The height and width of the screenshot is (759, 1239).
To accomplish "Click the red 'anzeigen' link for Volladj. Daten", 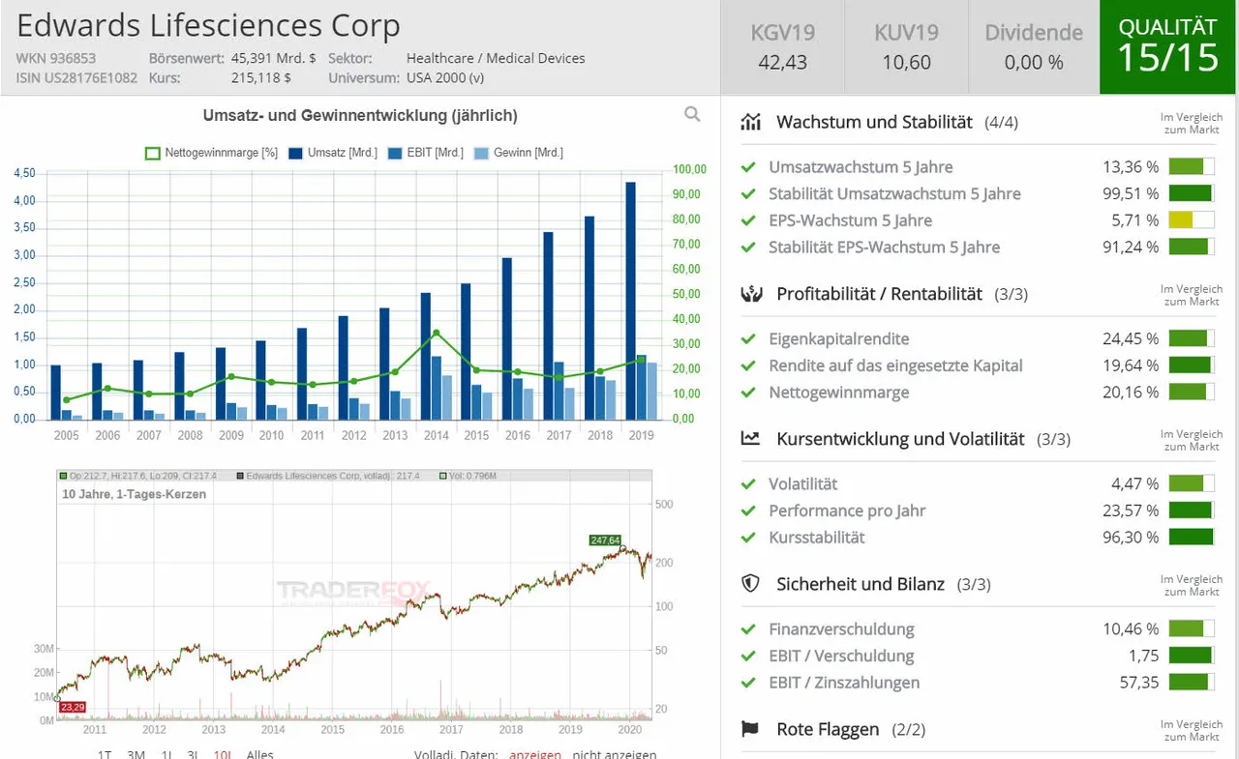I will coord(535,754).
